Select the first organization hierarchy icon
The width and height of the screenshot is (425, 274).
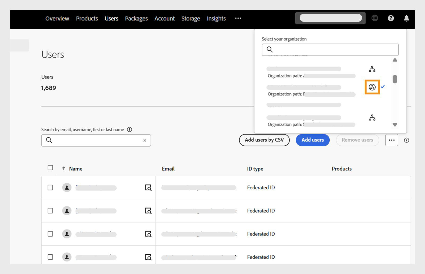point(372,69)
